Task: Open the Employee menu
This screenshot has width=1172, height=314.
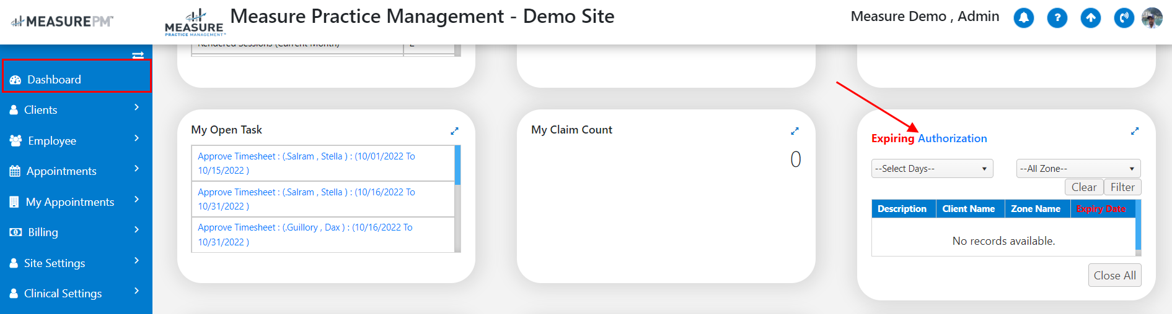Action: click(x=76, y=141)
